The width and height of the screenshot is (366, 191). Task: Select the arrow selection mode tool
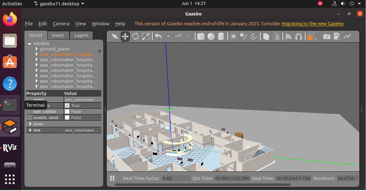point(115,37)
